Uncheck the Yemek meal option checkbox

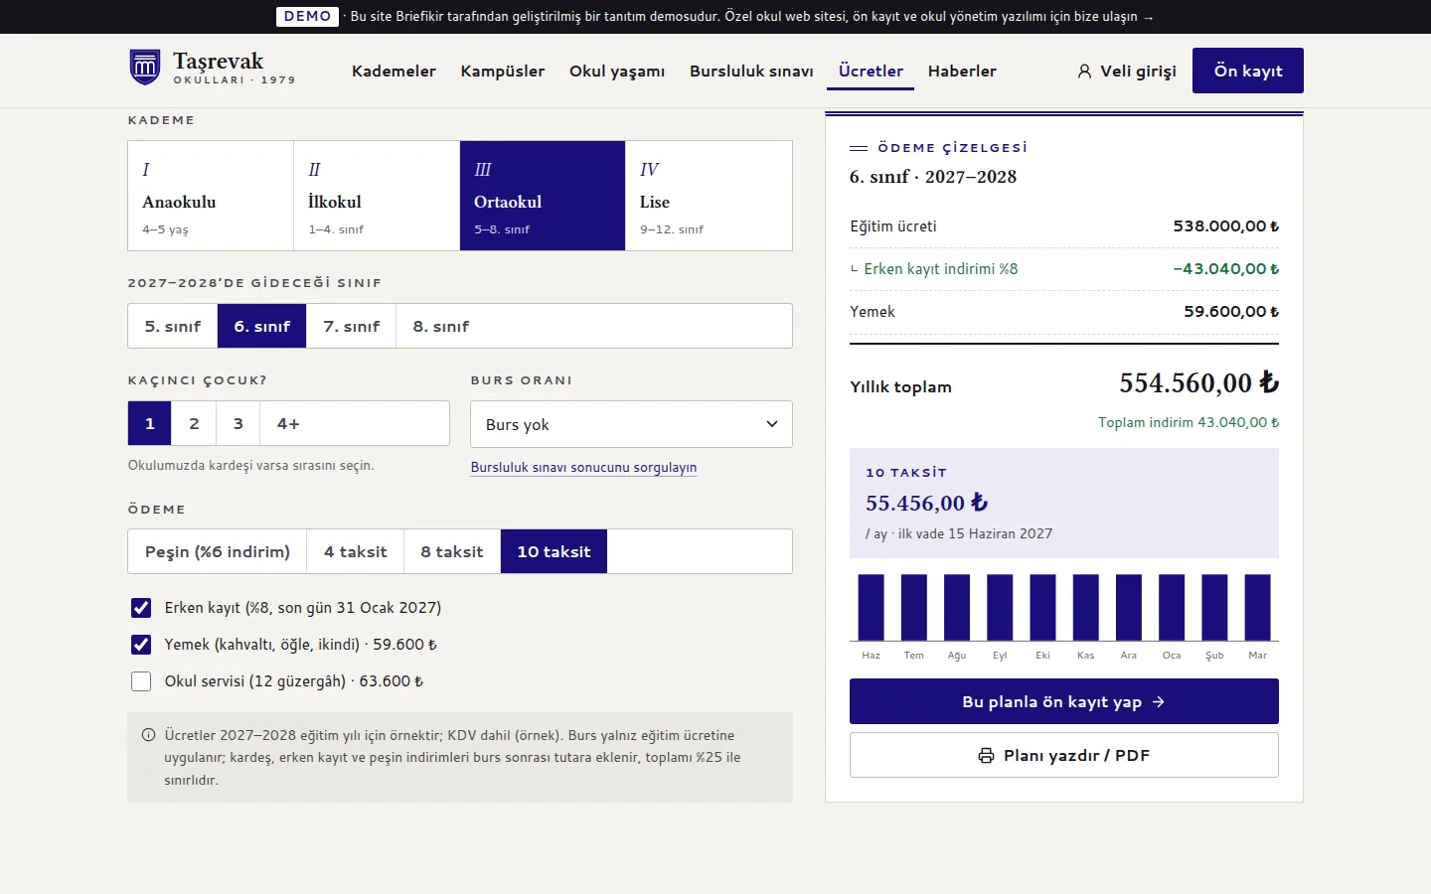141,645
